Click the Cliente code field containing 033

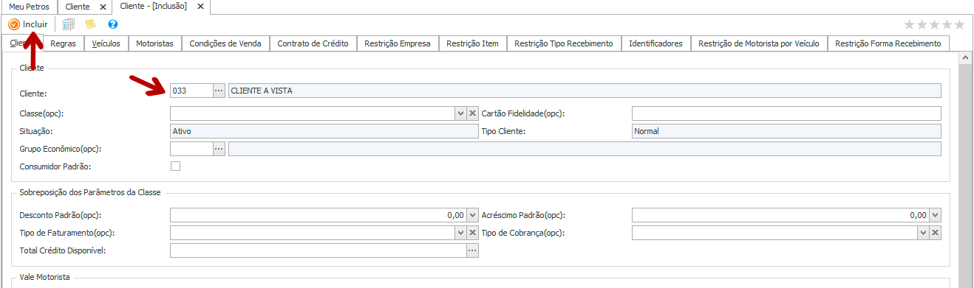[x=191, y=91]
